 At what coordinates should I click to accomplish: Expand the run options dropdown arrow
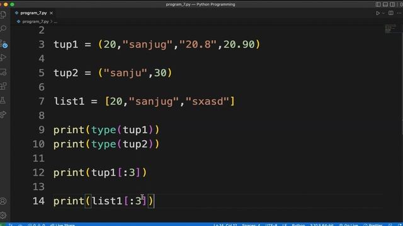pyautogui.click(x=383, y=13)
